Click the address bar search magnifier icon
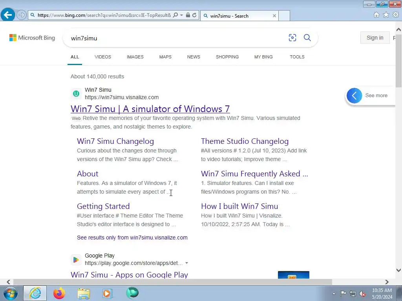 pyautogui.click(x=175, y=15)
